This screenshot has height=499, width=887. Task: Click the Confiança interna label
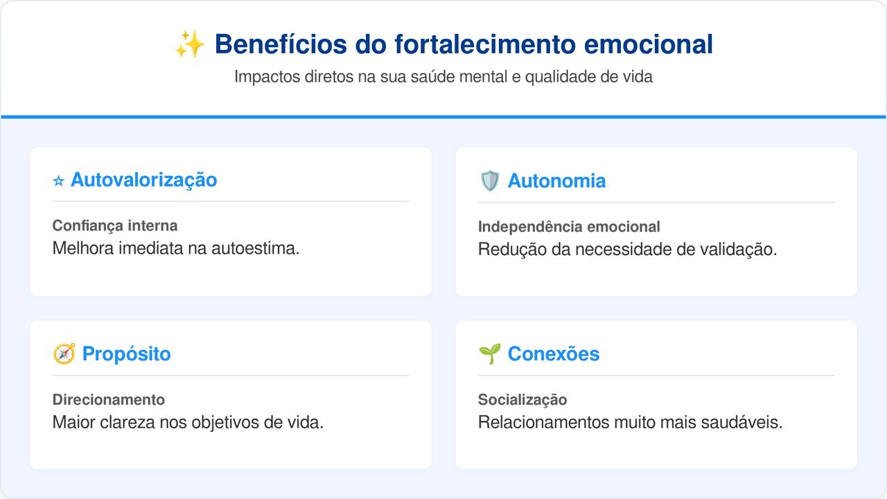115,226
